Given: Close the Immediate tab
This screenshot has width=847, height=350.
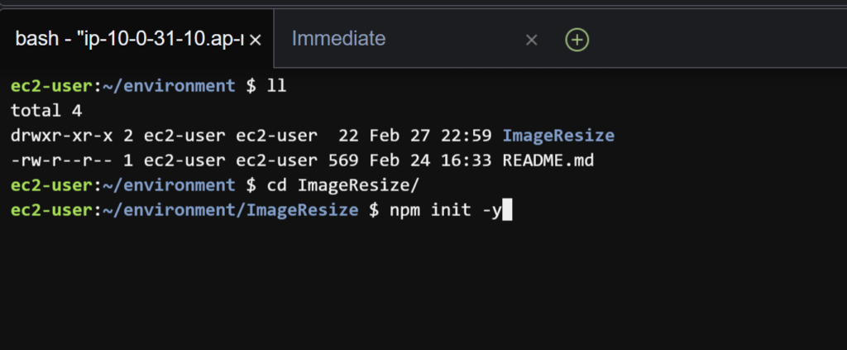Looking at the screenshot, I should click(532, 39).
